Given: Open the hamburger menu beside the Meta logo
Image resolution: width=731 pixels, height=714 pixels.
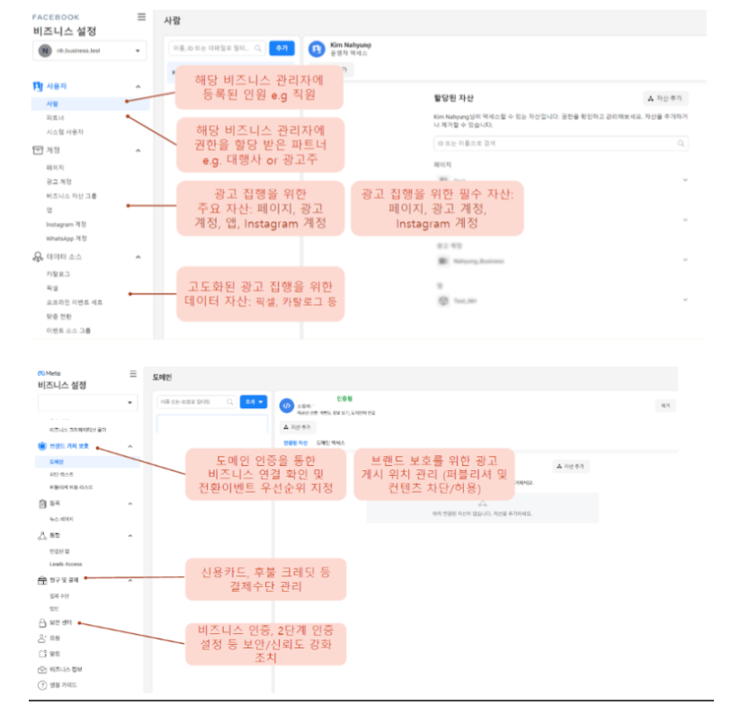Looking at the screenshot, I should [x=133, y=374].
